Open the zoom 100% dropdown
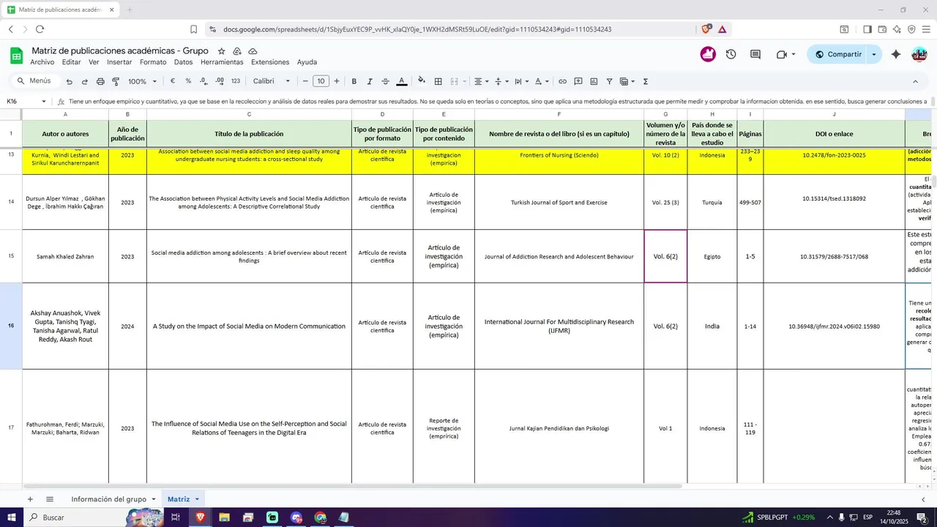The image size is (937, 527). (142, 81)
